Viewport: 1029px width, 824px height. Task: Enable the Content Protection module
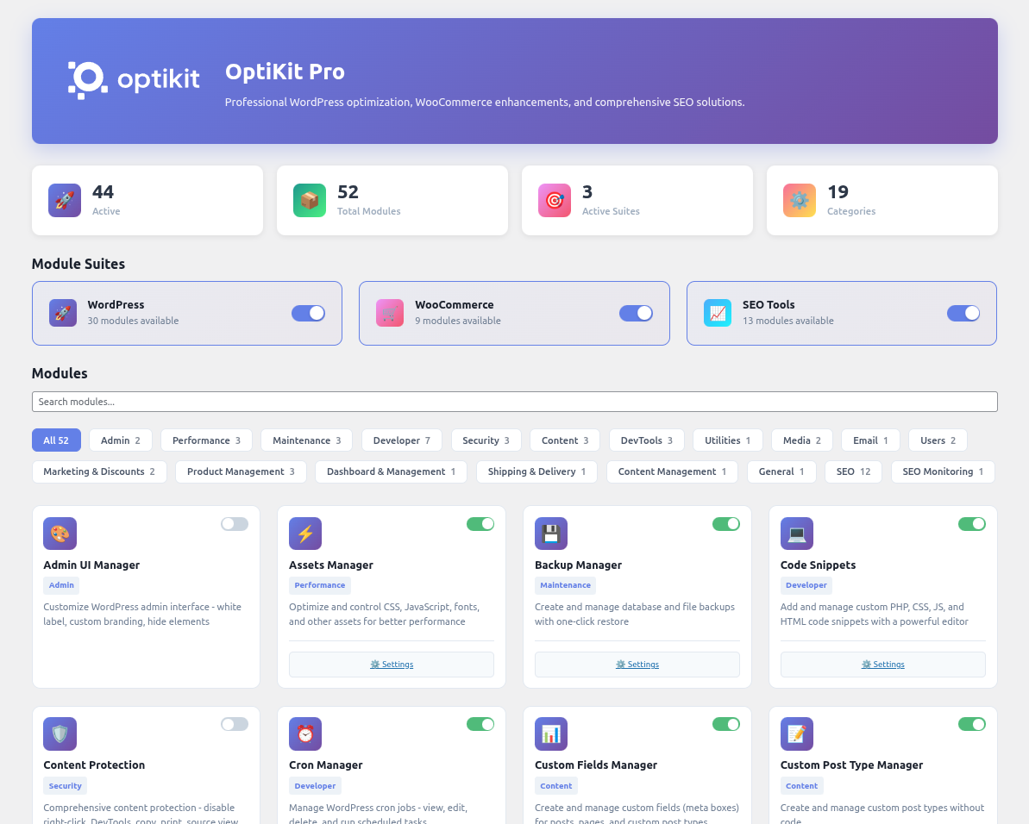coord(234,724)
